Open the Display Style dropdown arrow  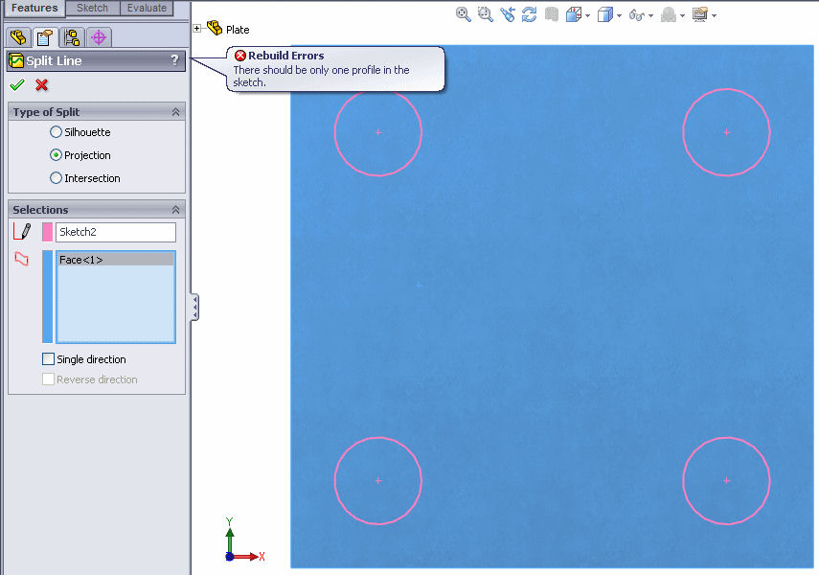[620, 15]
